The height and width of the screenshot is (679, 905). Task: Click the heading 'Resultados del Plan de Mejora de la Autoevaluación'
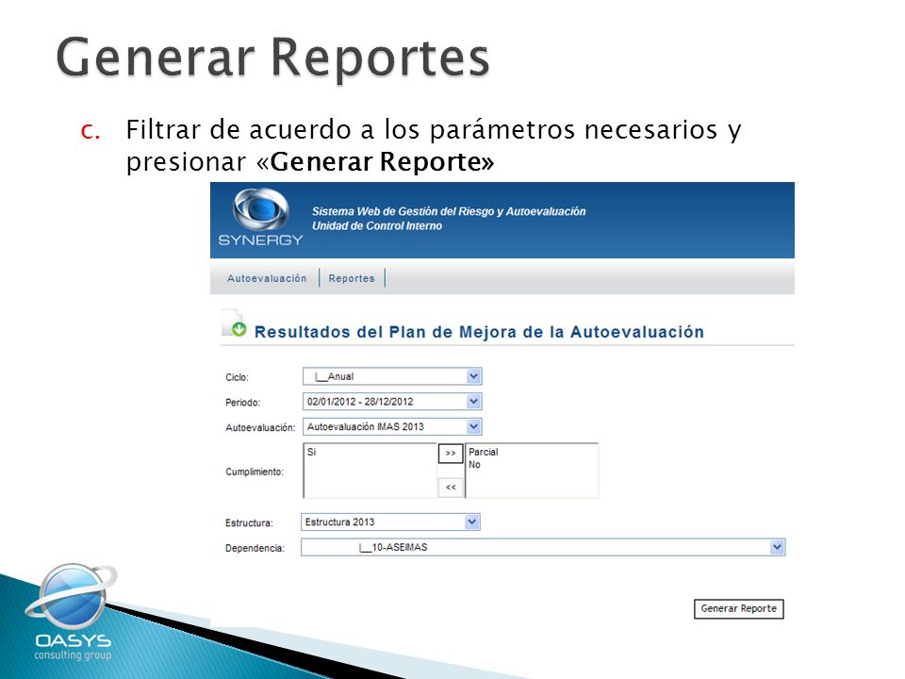tap(479, 332)
